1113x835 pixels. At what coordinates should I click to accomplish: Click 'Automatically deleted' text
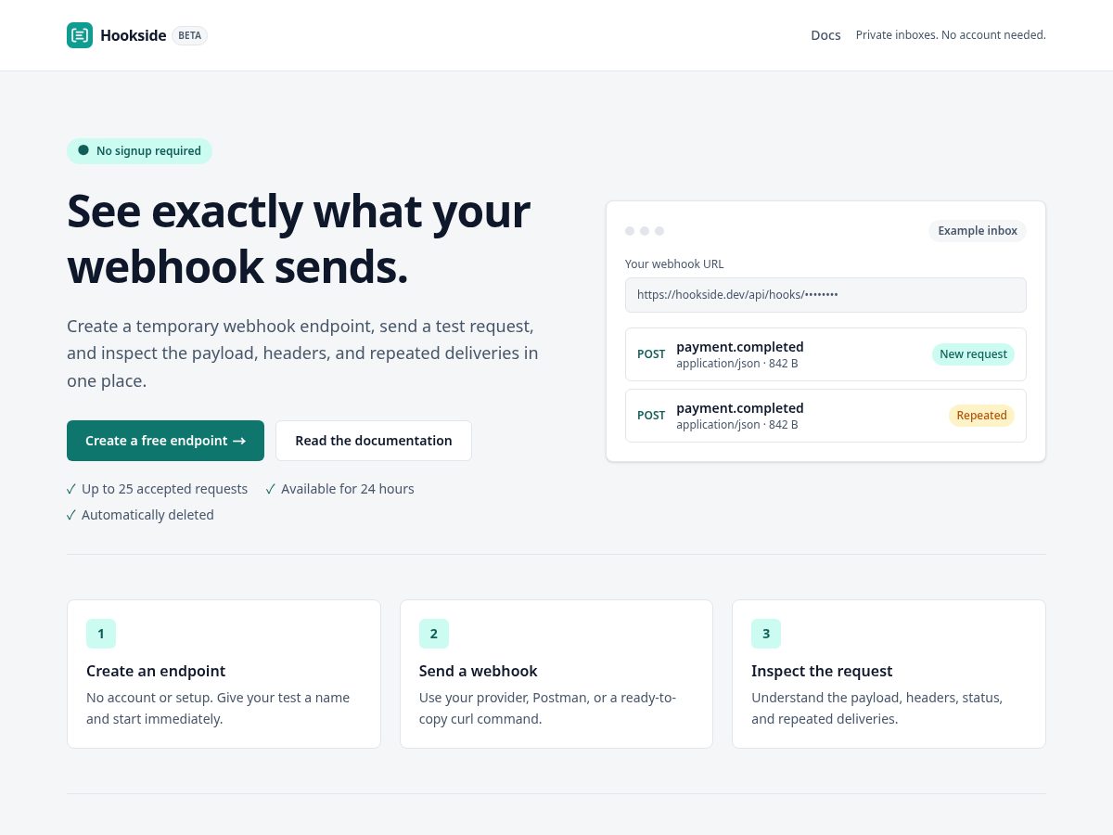click(x=147, y=515)
